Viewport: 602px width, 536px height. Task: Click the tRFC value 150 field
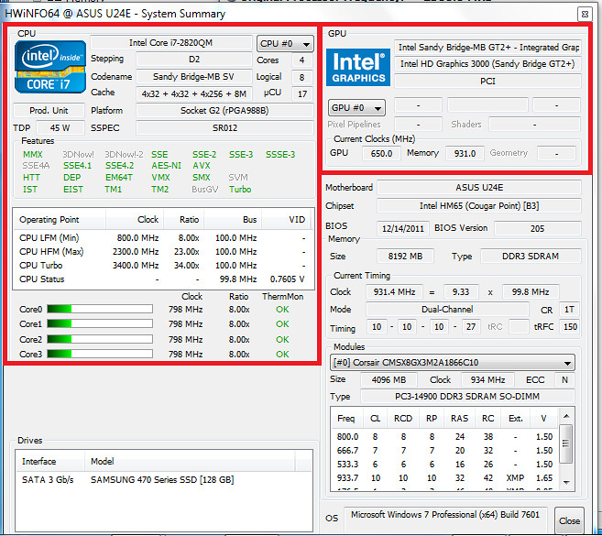pos(570,327)
